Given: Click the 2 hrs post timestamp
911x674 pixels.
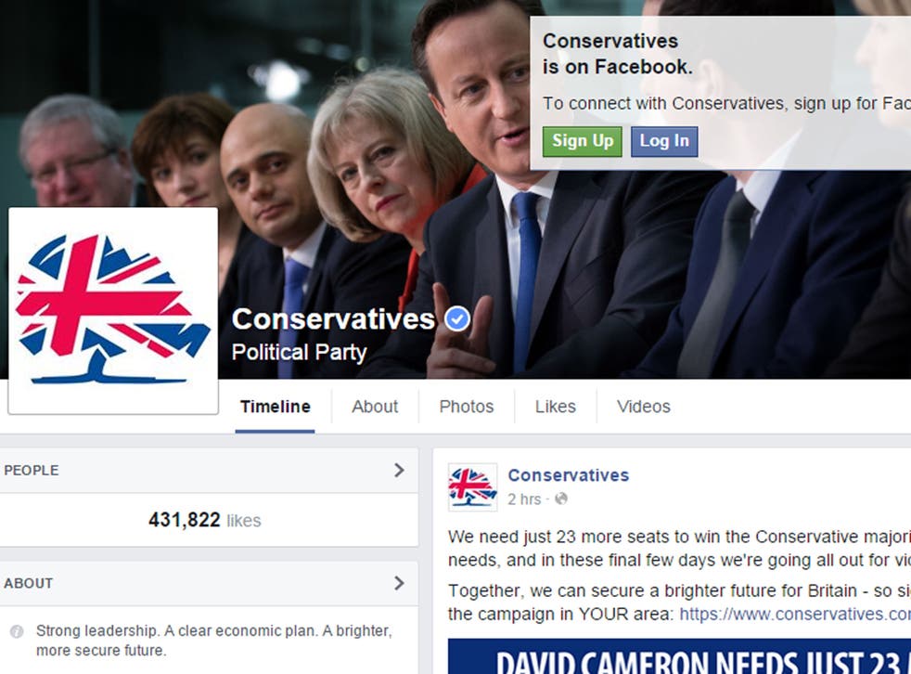Looking at the screenshot, I should [524, 499].
